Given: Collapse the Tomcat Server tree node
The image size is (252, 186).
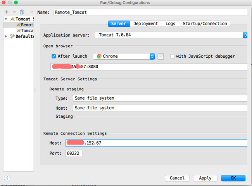Looking at the screenshot, I should pos(6,19).
